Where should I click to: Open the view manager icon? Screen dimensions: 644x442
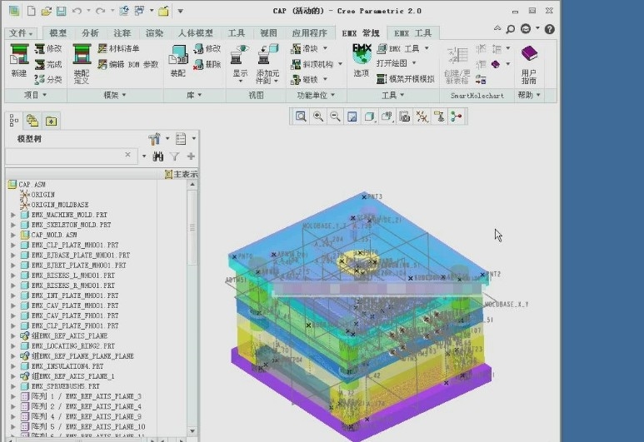point(405,117)
